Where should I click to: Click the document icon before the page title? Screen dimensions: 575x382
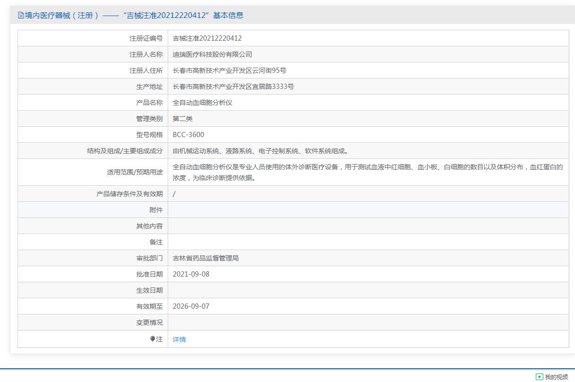coord(21,15)
